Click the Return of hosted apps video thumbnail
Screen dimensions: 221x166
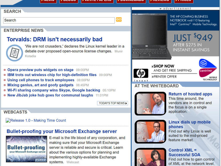point(150,104)
